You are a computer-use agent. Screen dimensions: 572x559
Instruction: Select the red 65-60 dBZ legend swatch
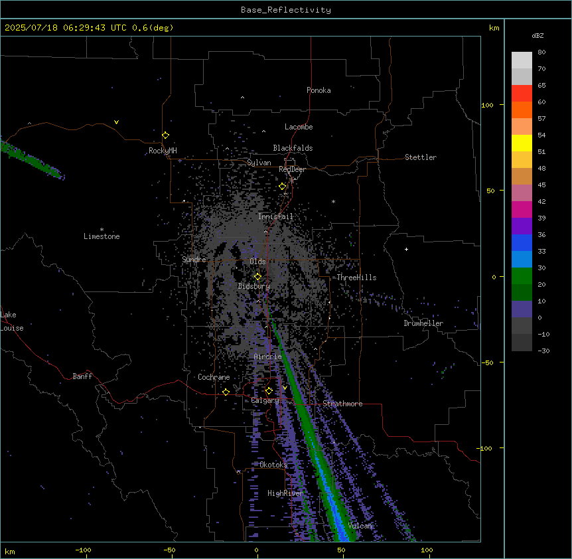[x=522, y=93]
